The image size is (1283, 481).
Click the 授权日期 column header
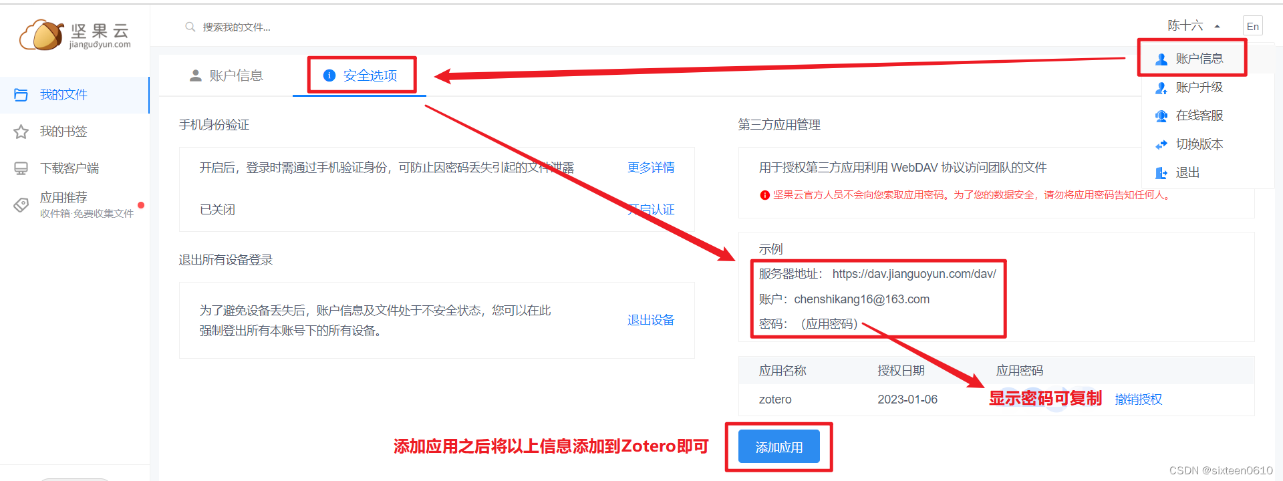click(901, 371)
